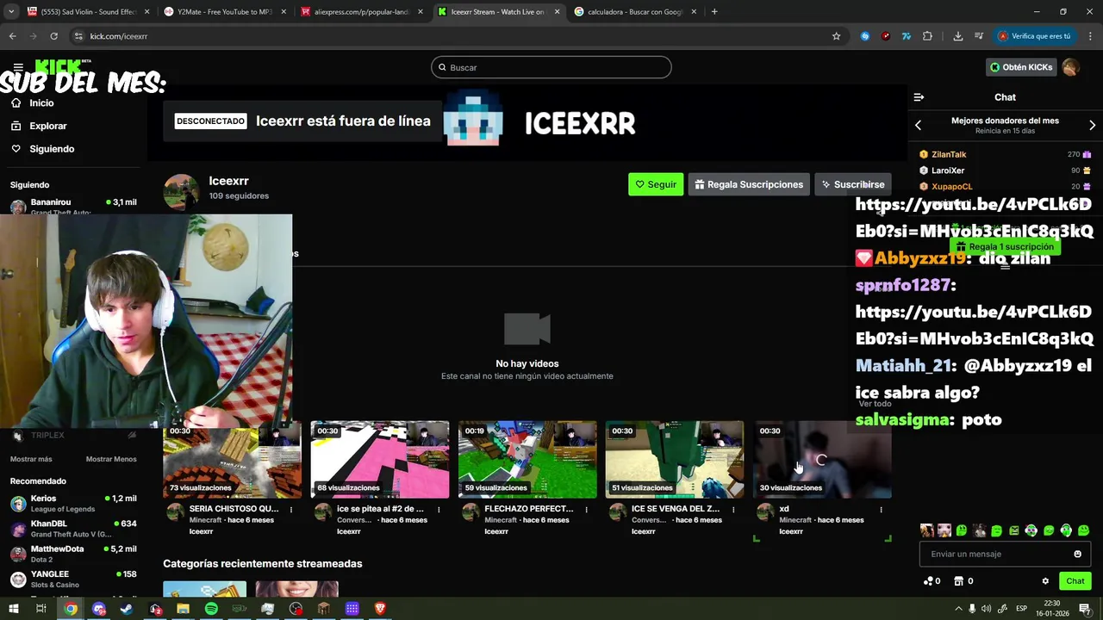The width and height of the screenshot is (1103, 620).
Task: Show next donor leaderboard
Action: [x=1092, y=126]
